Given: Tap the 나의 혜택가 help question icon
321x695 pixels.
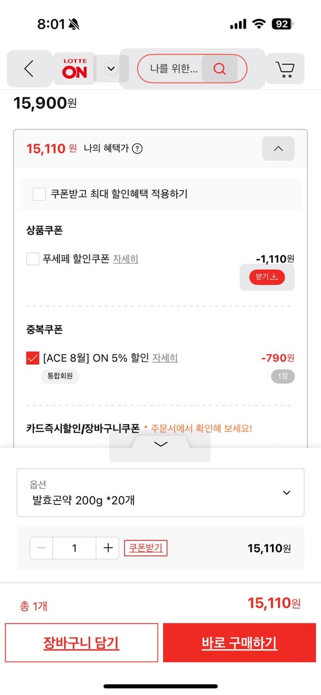Looking at the screenshot, I should coord(137,149).
